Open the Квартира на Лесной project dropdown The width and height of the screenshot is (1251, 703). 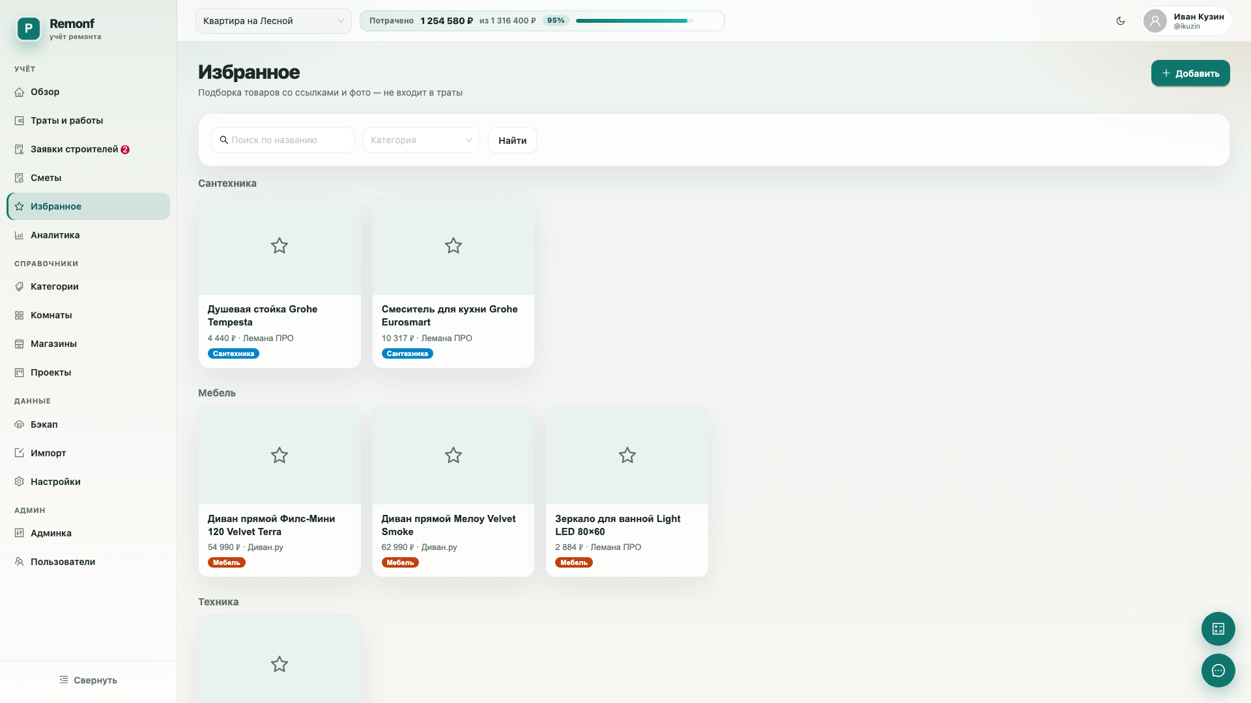(274, 21)
